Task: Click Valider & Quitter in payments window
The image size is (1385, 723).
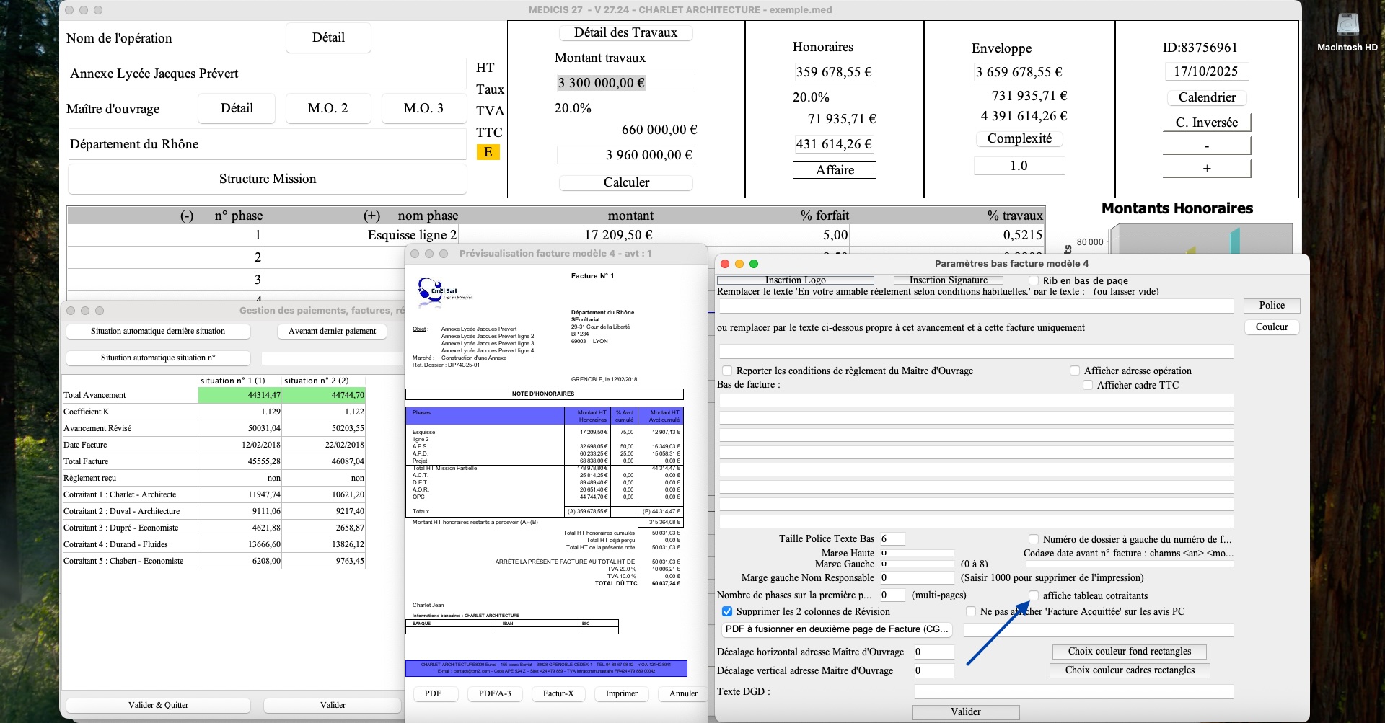Action: click(x=159, y=706)
